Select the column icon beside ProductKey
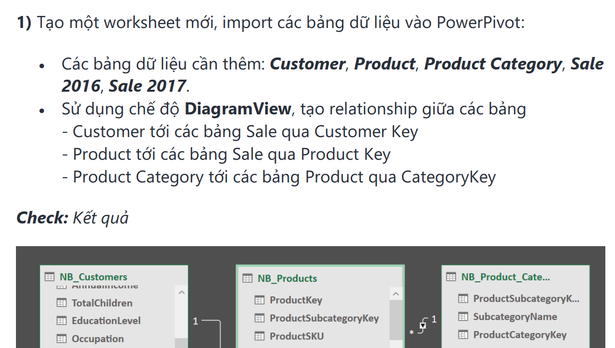 click(x=259, y=300)
